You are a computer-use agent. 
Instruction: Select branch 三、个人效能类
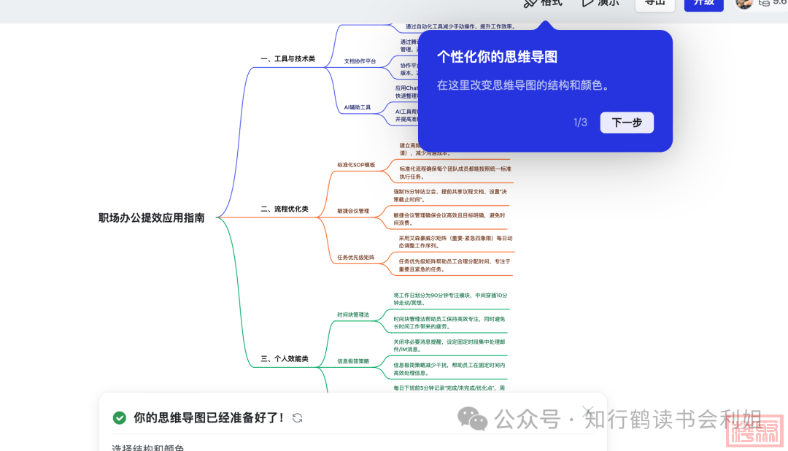(x=285, y=358)
